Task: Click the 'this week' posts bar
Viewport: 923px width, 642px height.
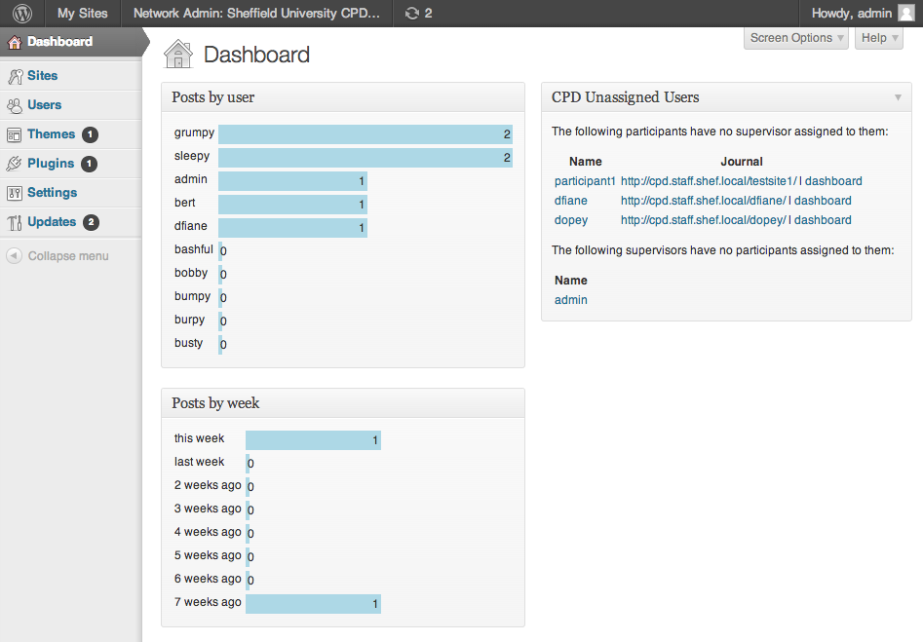Action: pos(313,440)
